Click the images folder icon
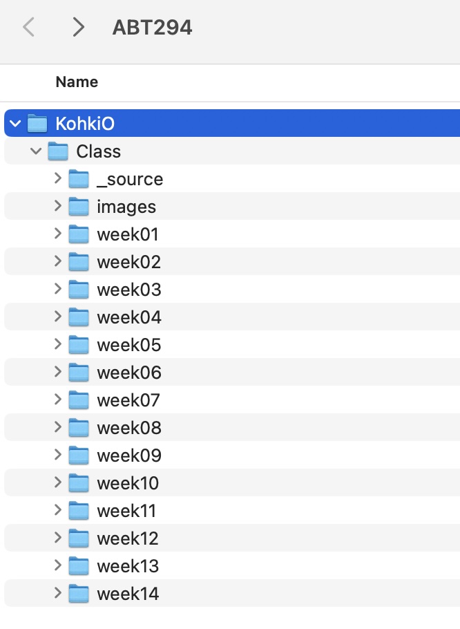Viewport: 460px width, 629px height. click(79, 207)
